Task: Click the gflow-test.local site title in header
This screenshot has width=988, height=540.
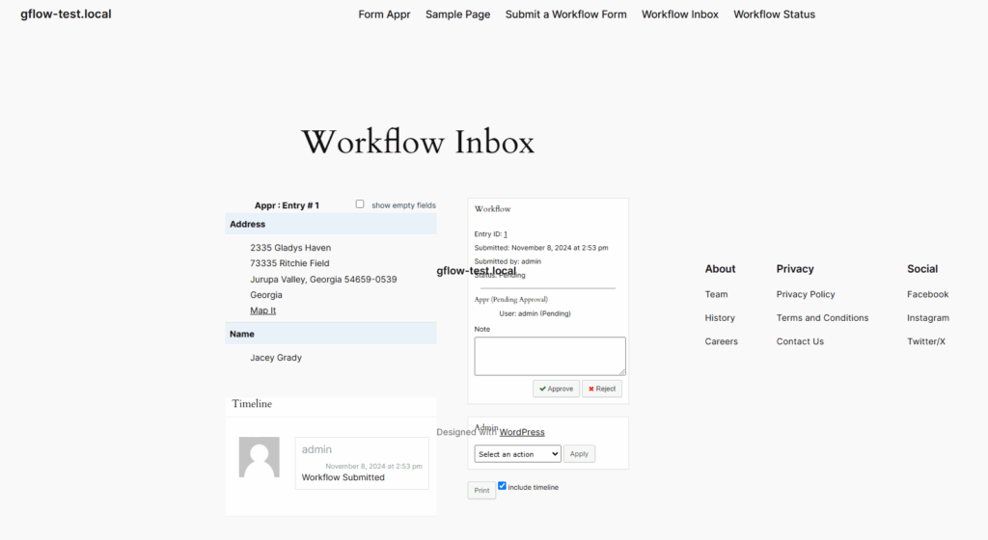Action: pyautogui.click(x=66, y=14)
